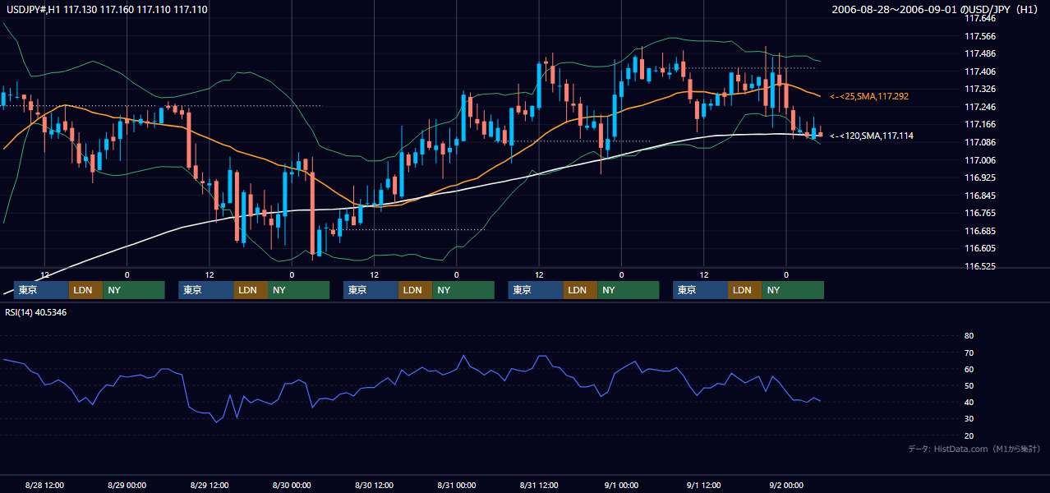Screen dimensions: 1050x493
Task: Click price axis label 117.246
Action: (980, 107)
